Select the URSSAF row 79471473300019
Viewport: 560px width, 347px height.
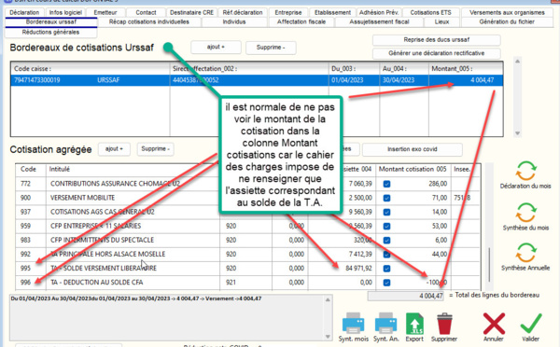tap(257, 80)
